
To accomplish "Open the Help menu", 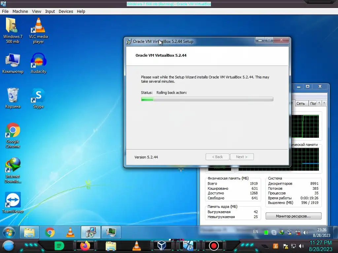I will (81, 12).
